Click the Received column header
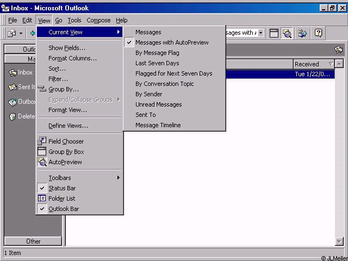This screenshot has height=261, width=348. 314,64
